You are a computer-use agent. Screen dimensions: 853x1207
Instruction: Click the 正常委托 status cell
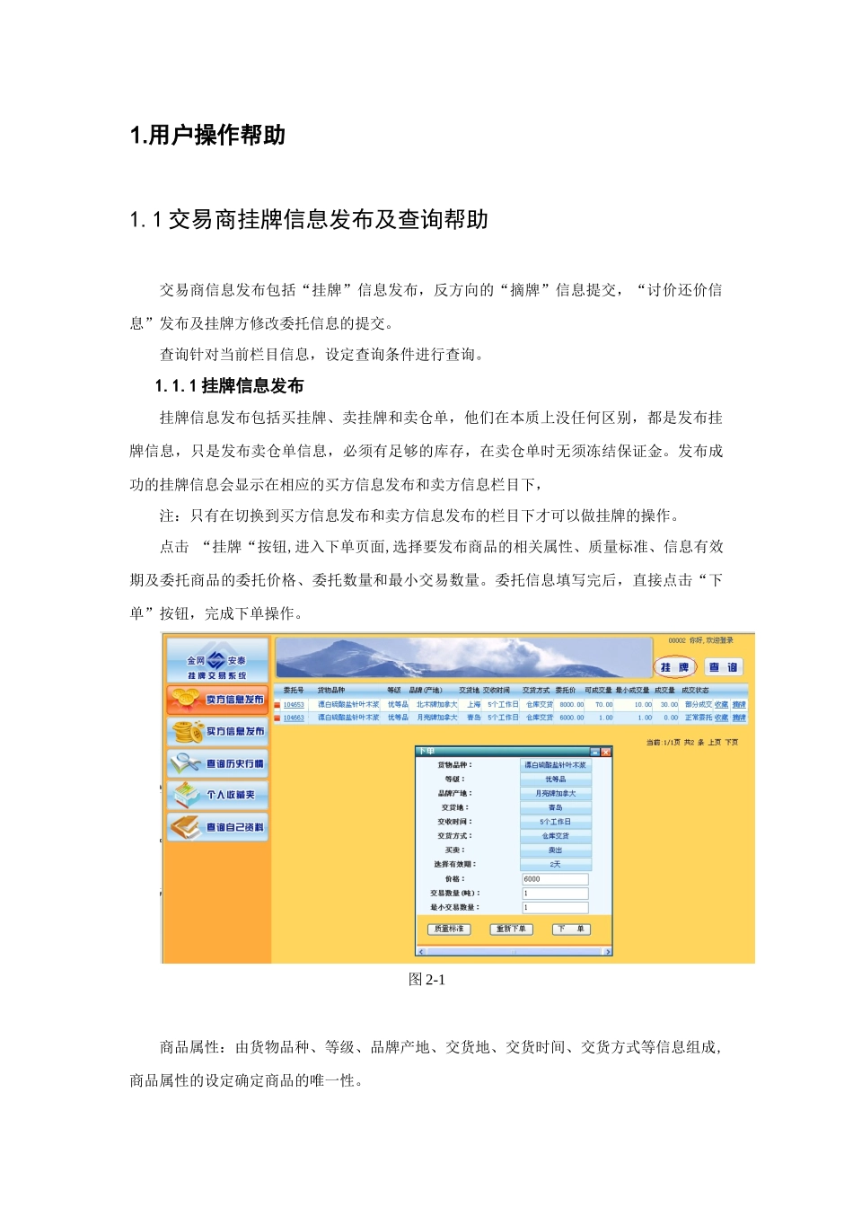pos(699,718)
